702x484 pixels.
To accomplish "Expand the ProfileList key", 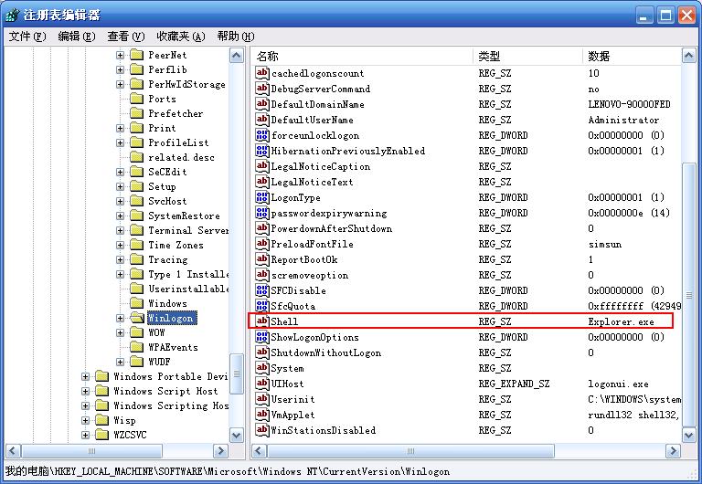I will [x=120, y=142].
